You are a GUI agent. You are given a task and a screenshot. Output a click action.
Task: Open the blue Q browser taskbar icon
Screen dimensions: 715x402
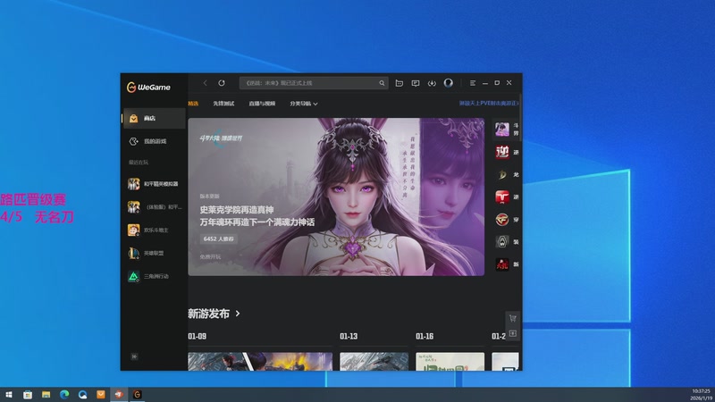tap(82, 395)
